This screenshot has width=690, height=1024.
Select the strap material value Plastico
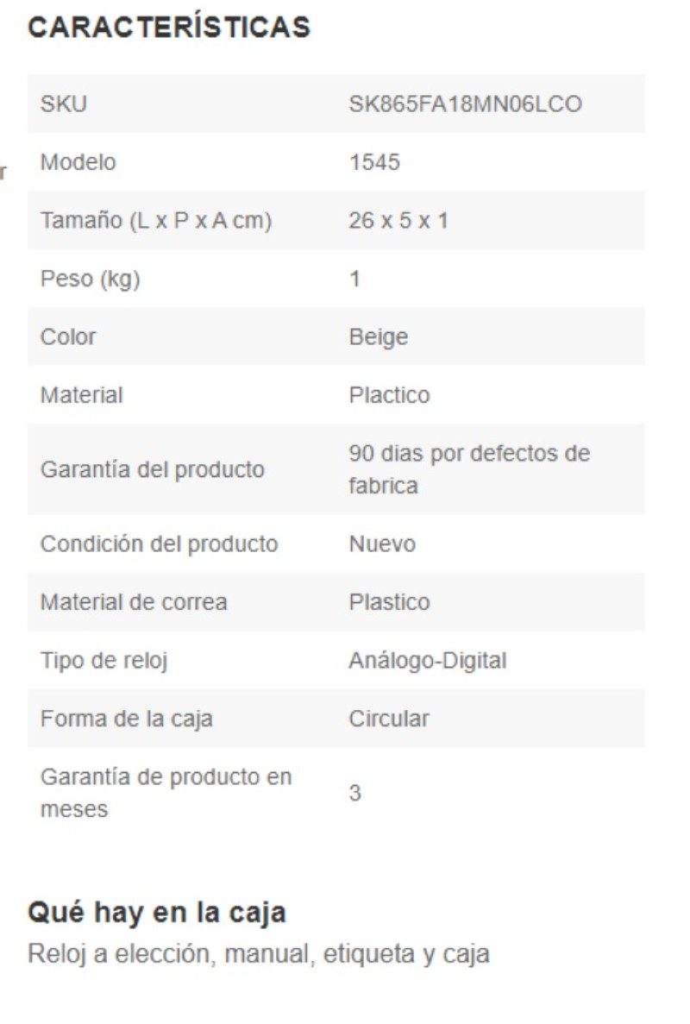coord(390,602)
